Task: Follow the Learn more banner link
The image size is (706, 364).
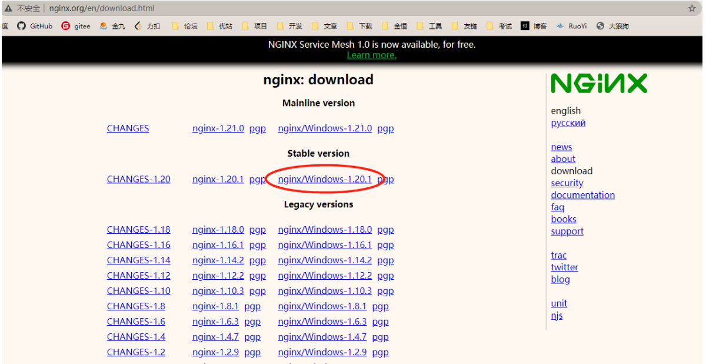Action: [371, 55]
